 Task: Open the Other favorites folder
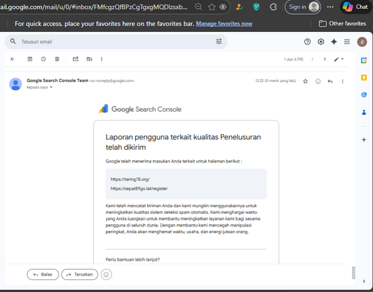tap(342, 24)
